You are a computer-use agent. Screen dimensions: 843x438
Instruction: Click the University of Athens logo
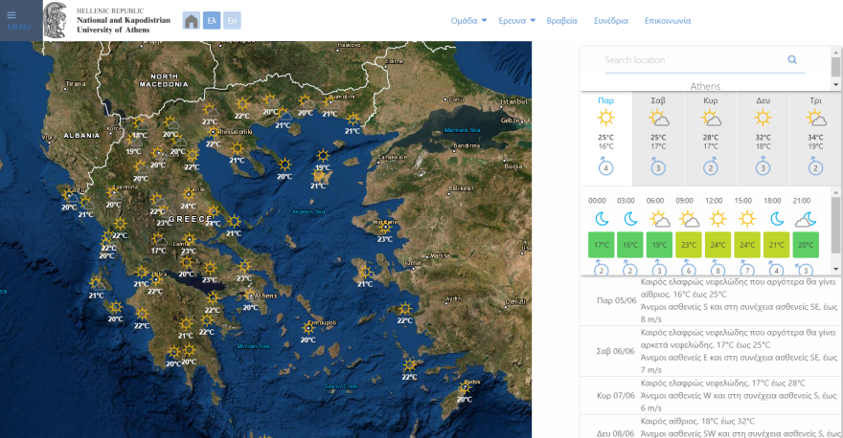pyautogui.click(x=57, y=20)
